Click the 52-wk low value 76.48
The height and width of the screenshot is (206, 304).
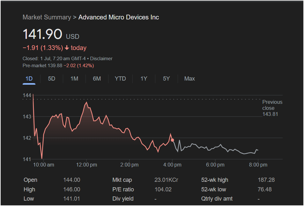click(265, 189)
